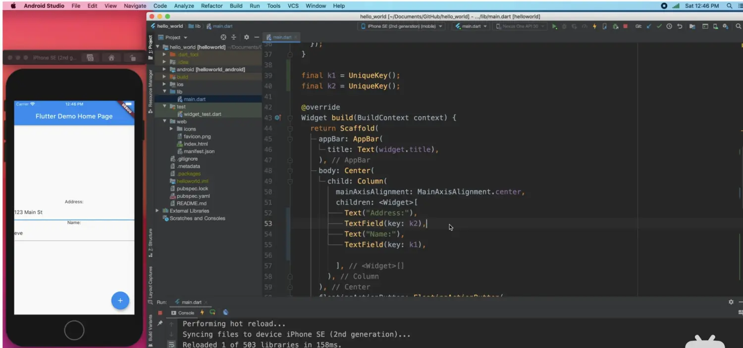Click the locate target icon in Project panel
The image size is (743, 348).
[223, 37]
